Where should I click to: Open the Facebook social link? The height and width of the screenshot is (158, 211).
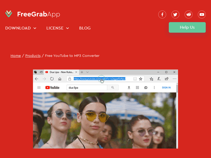tap(162, 14)
